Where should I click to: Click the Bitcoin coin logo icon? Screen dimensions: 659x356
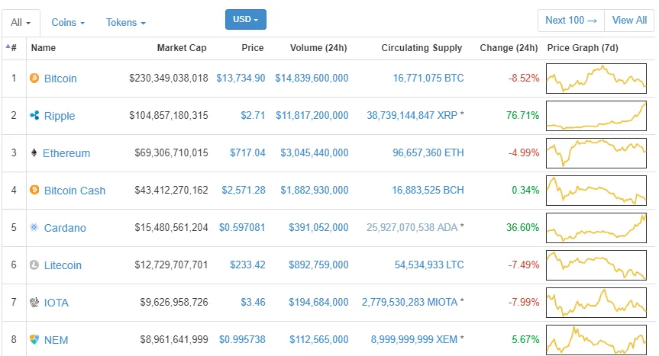pos(34,78)
